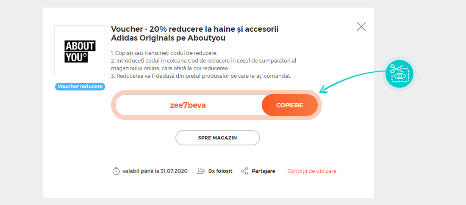Go to store via SPRE MAGAZIN
This screenshot has height=205, width=466.
tap(218, 138)
